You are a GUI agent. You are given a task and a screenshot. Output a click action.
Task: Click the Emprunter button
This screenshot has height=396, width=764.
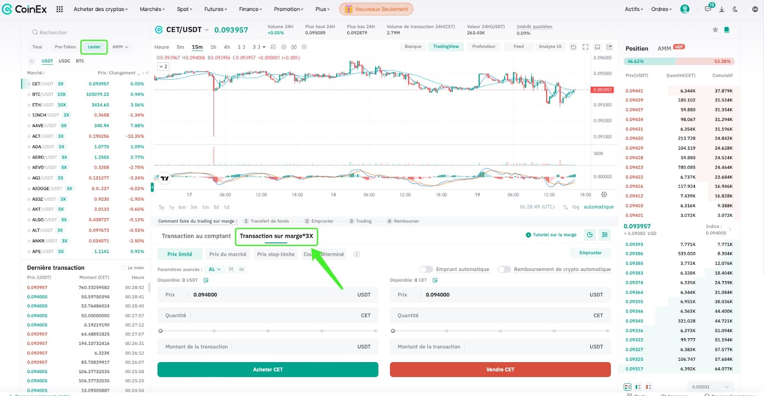point(591,253)
